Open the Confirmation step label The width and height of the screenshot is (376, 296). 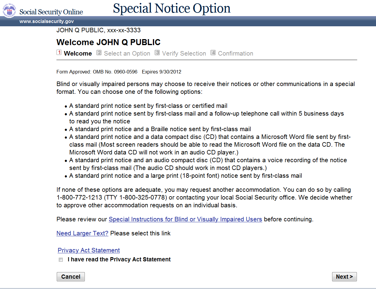(235, 53)
